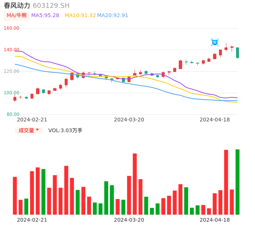Viewport: 255px width, 225px height.
Task: Click the 603129.SH stock code
Action: (x=51, y=6)
